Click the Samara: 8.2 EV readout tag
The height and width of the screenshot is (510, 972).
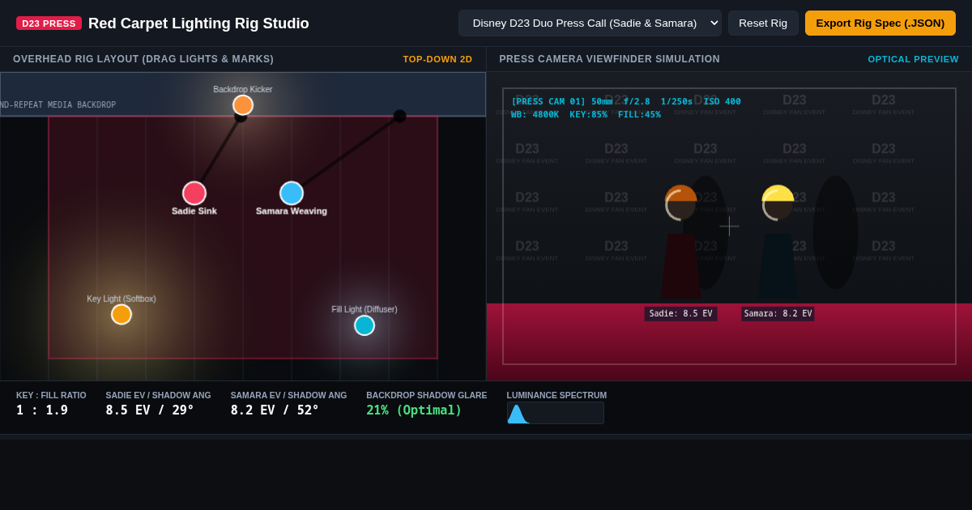778,314
